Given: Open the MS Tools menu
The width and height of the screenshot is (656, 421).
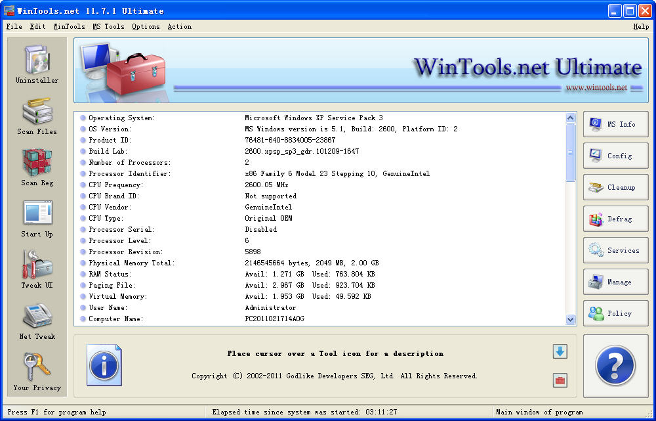Looking at the screenshot, I should click(x=108, y=27).
